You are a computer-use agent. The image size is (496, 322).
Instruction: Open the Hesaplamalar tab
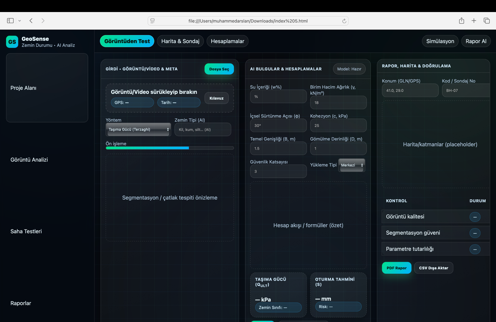pyautogui.click(x=227, y=41)
